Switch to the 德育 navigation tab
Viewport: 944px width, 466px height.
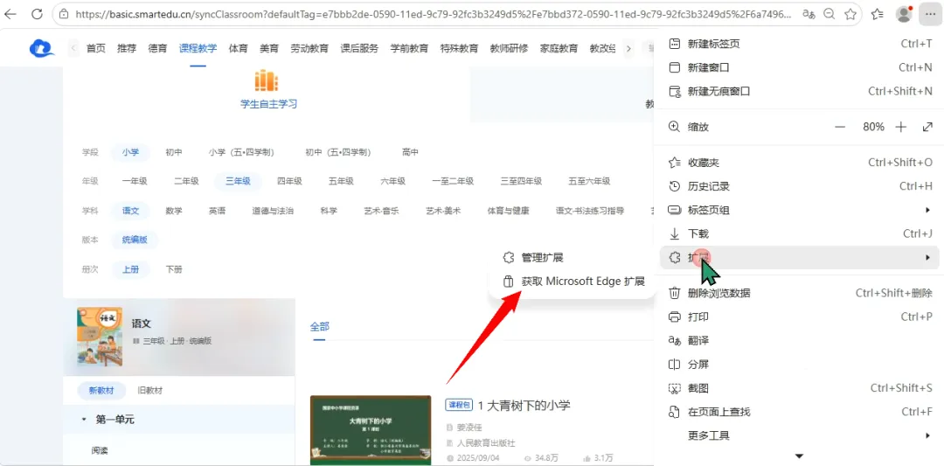[157, 48]
